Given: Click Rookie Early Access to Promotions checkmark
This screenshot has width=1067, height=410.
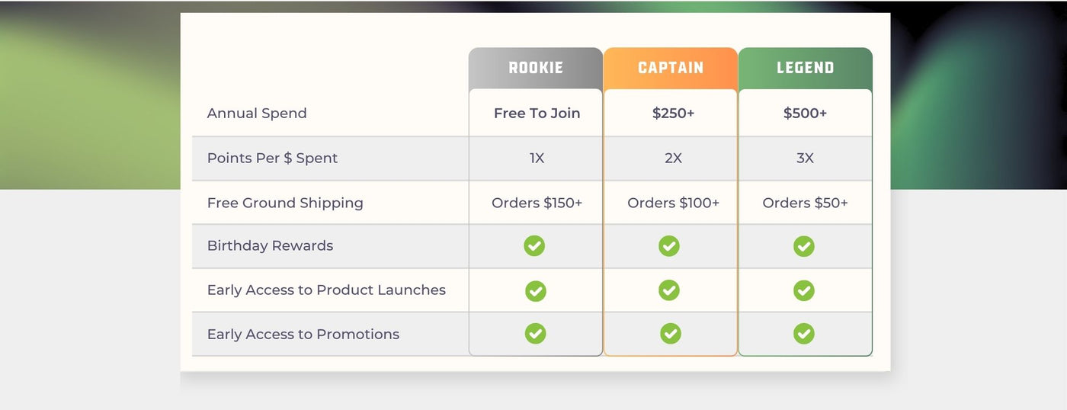Looking at the screenshot, I should [x=536, y=334].
